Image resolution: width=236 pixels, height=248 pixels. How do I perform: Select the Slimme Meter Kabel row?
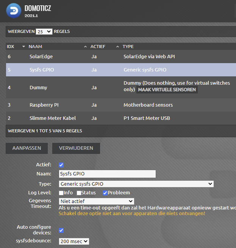click(x=121, y=118)
